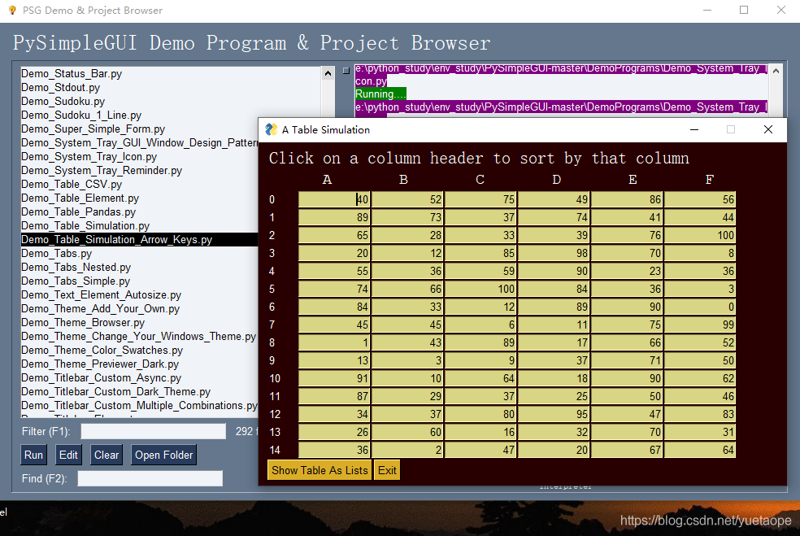800x536 pixels.
Task: Click table cell row 8 column A (1)
Action: [334, 342]
